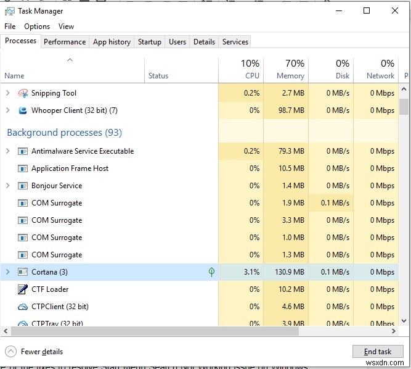Click the sort arrow above Name column
This screenshot has height=369, width=411.
point(70,60)
